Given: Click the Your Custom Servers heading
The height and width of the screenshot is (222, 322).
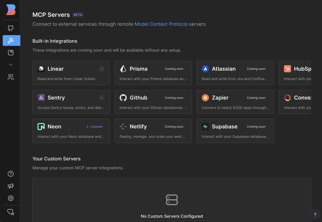Looking at the screenshot, I should [x=56, y=159].
